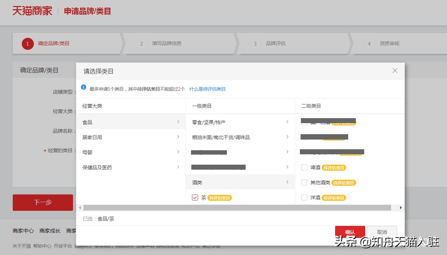Close the 请选择类目 dialog
The height and width of the screenshot is (255, 447).
tap(395, 71)
